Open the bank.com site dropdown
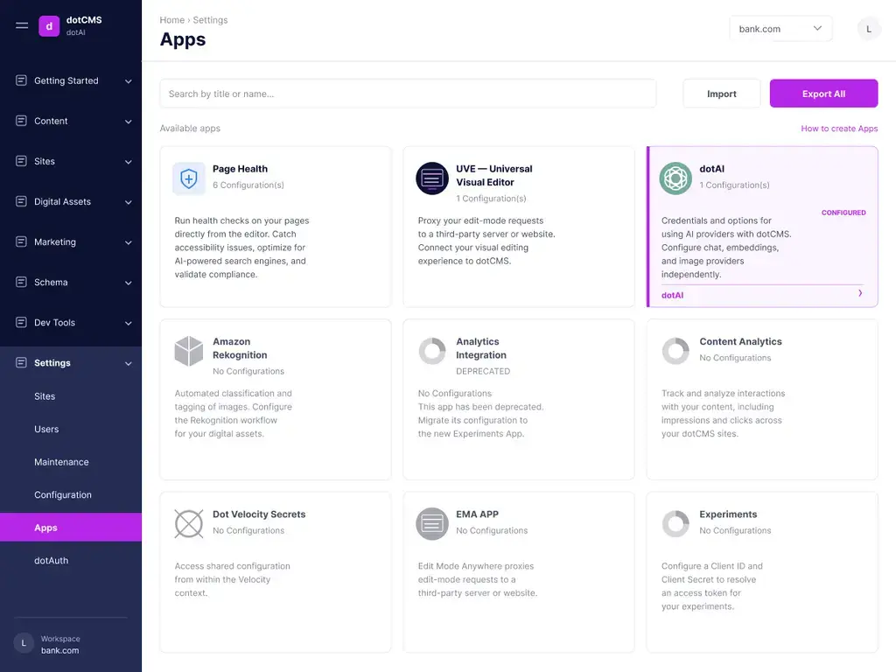 780,29
